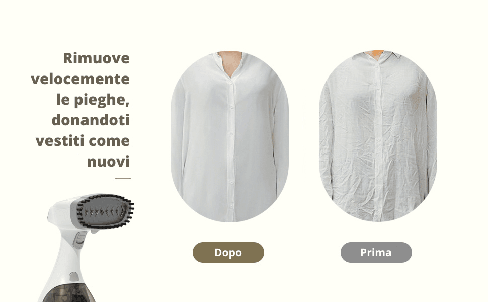The width and height of the screenshot is (488, 302).
Task: Click the heading line 'le pieghe,'
Action: tap(93, 100)
